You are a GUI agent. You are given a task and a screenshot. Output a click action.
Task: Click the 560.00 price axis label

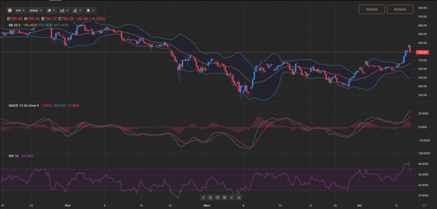(x=423, y=95)
